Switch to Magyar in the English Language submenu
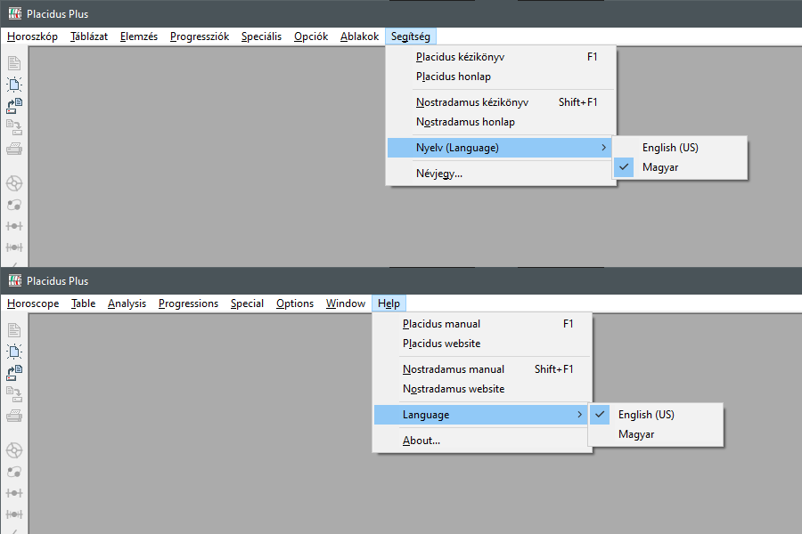 (656, 434)
